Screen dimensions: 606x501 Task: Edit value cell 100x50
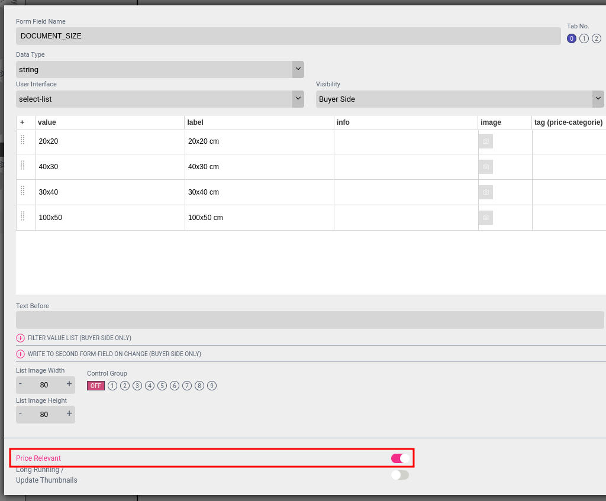point(110,218)
